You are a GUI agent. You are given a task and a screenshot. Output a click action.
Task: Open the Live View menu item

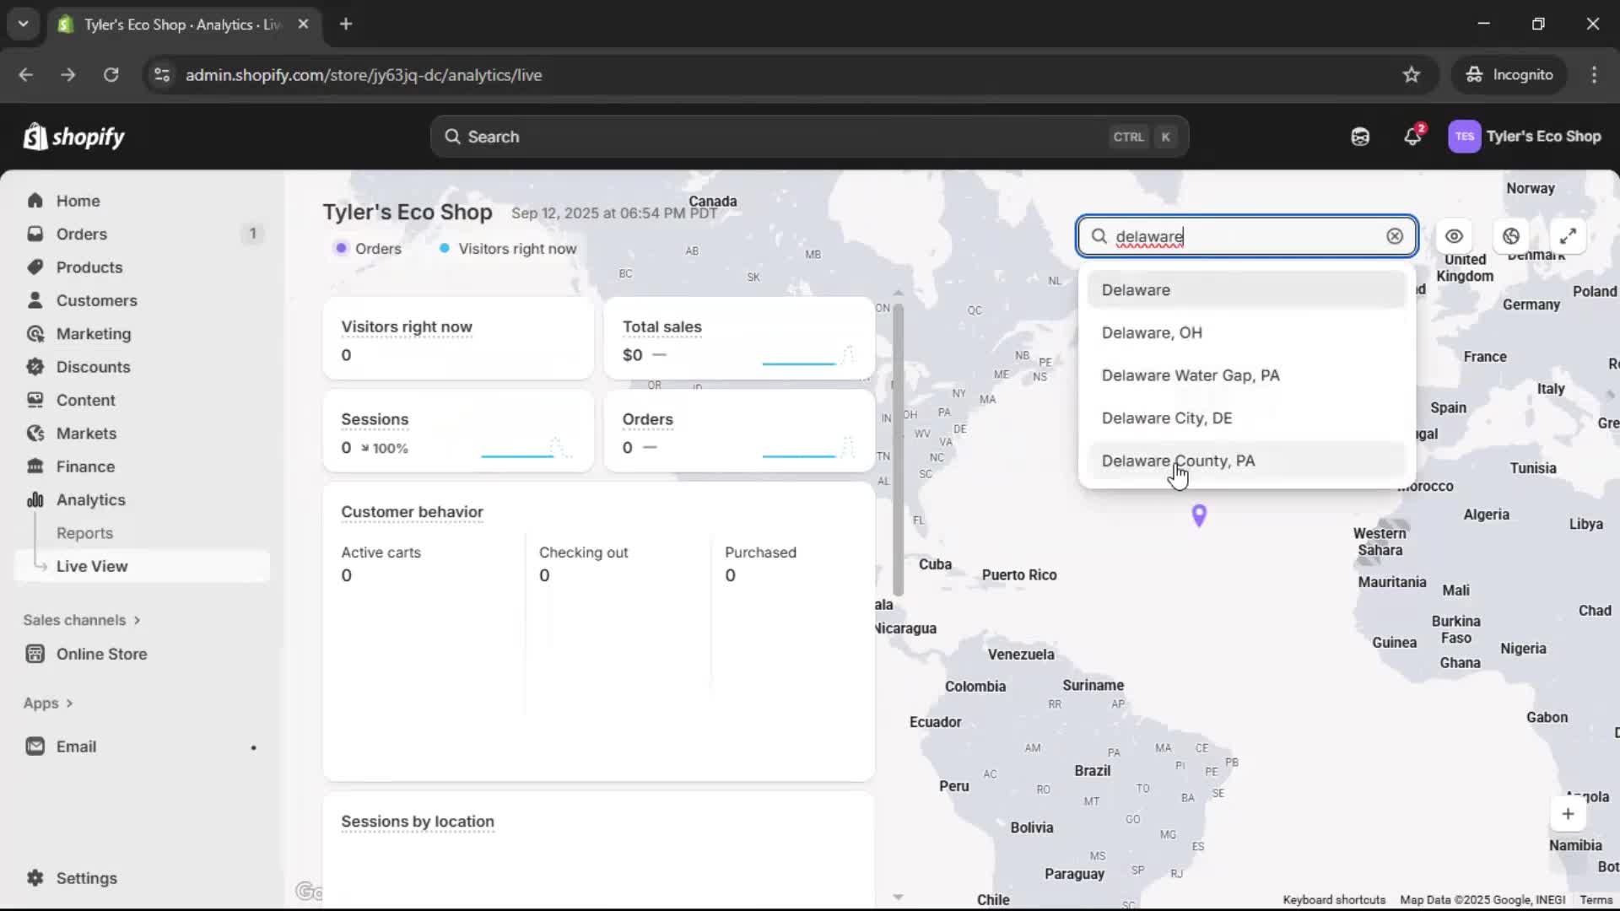92,566
